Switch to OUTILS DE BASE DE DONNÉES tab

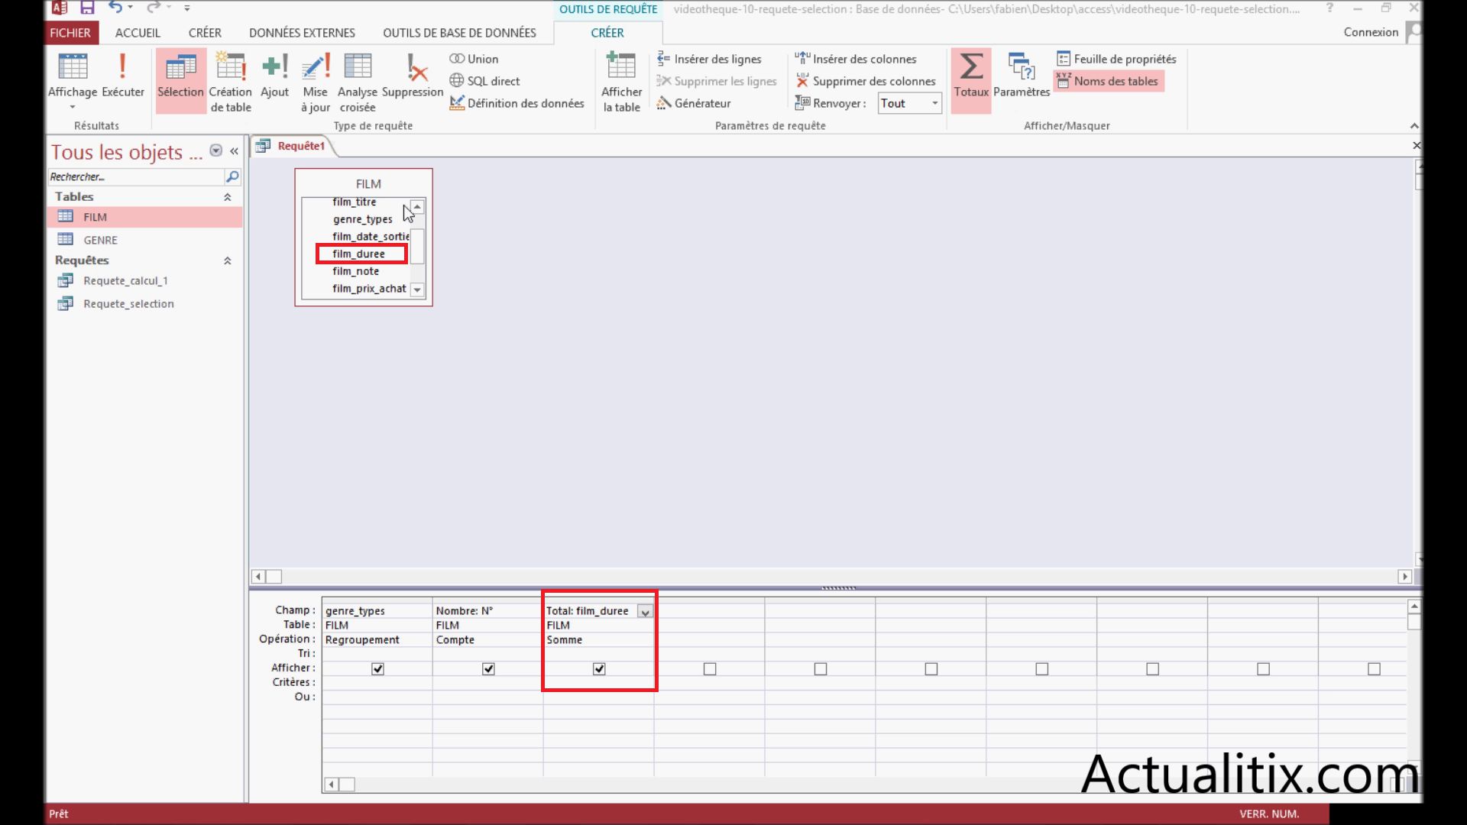pos(459,33)
